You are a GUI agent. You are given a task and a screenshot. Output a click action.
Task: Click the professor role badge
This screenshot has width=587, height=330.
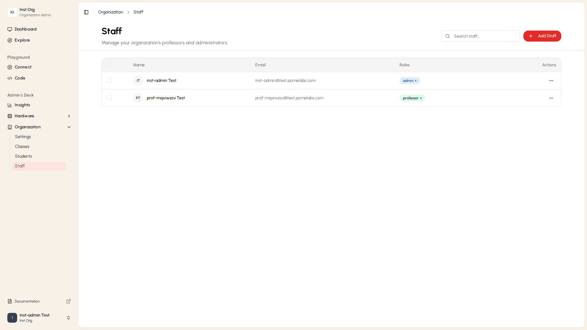tap(412, 98)
